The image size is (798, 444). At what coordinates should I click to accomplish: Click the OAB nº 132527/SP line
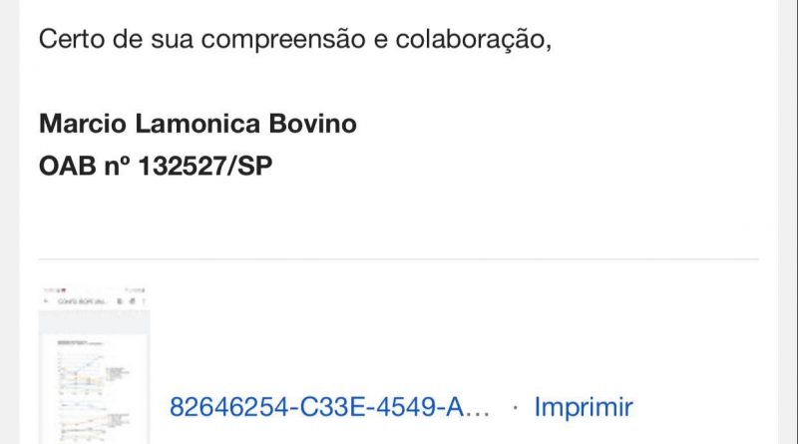click(156, 165)
